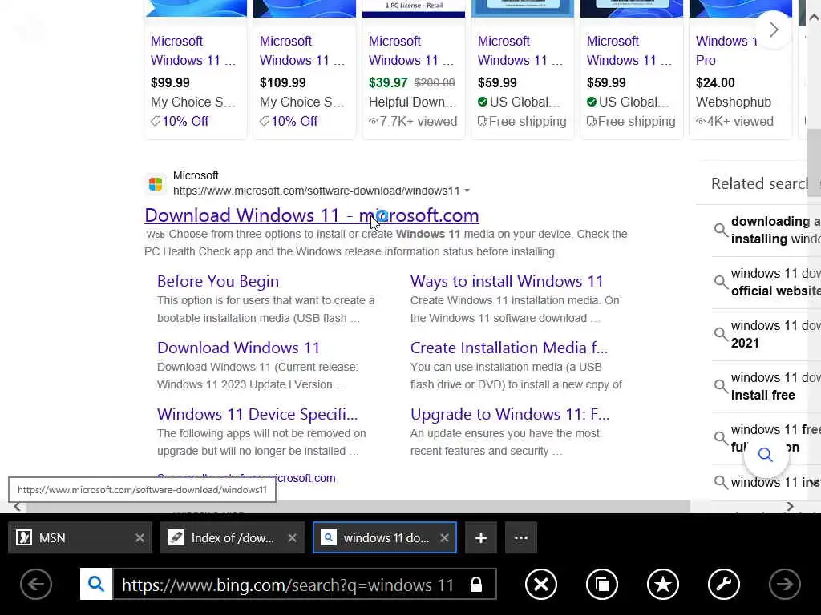Switch to the MSN tab
This screenshot has height=615, width=821.
pos(80,537)
